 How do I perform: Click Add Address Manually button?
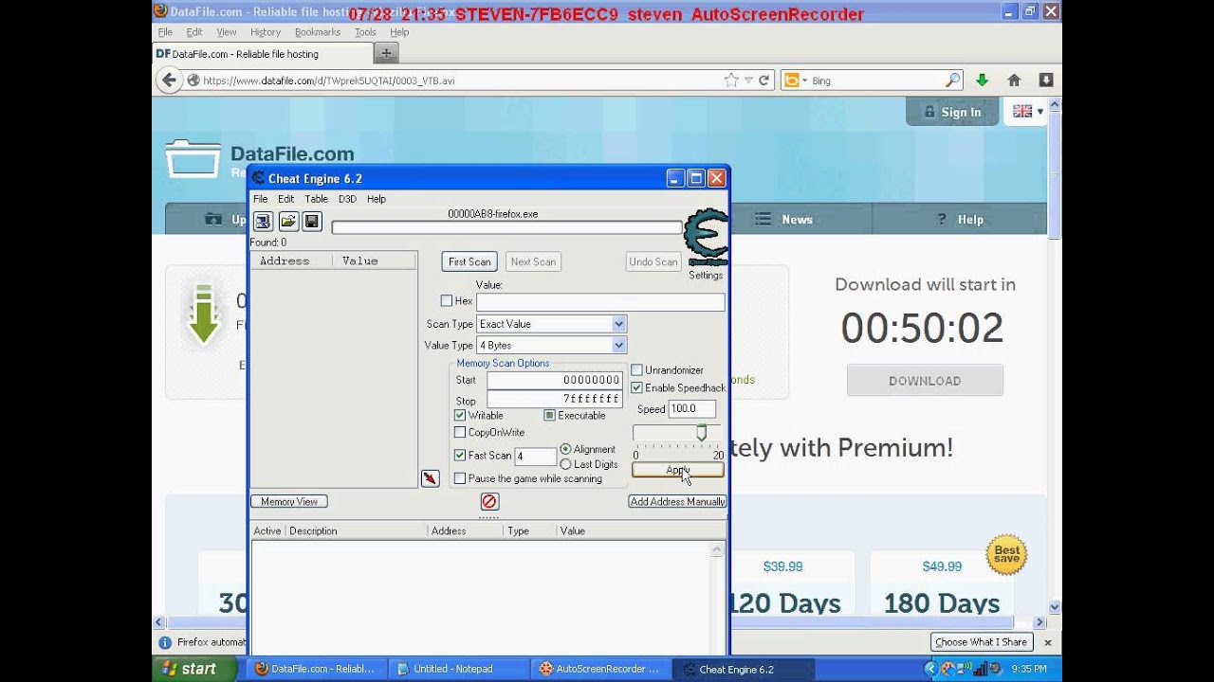pyautogui.click(x=677, y=501)
